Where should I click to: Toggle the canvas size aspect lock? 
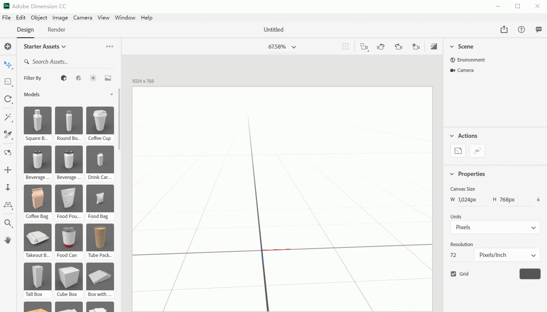(538, 199)
